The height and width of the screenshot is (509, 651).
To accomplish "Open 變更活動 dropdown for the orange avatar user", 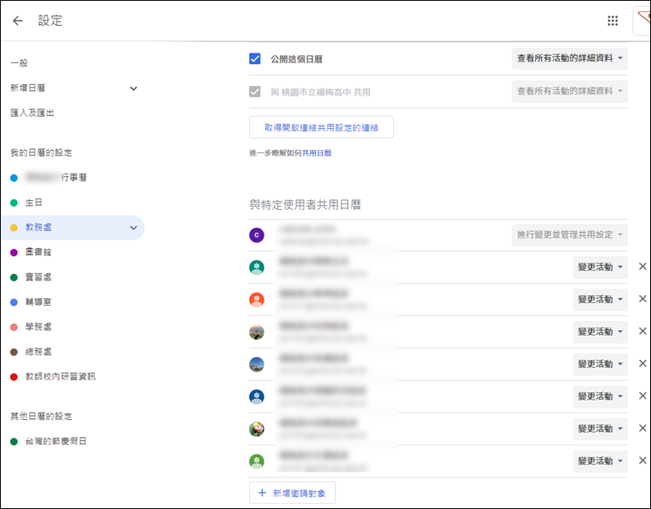I will pyautogui.click(x=600, y=299).
